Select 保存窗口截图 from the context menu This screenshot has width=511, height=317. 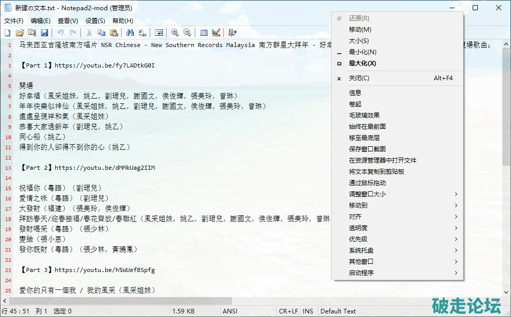pyautogui.click(x=367, y=149)
